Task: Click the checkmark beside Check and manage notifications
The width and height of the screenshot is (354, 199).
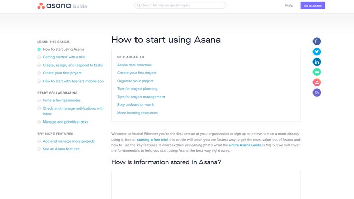Action: point(39,109)
